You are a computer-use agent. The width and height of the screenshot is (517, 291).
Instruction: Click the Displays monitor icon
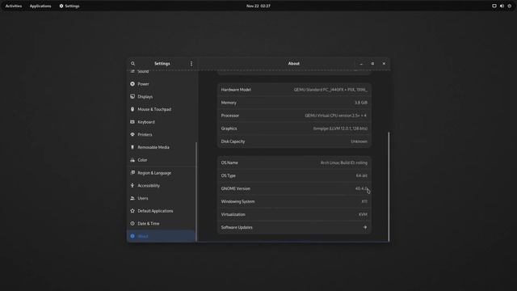tap(132, 97)
